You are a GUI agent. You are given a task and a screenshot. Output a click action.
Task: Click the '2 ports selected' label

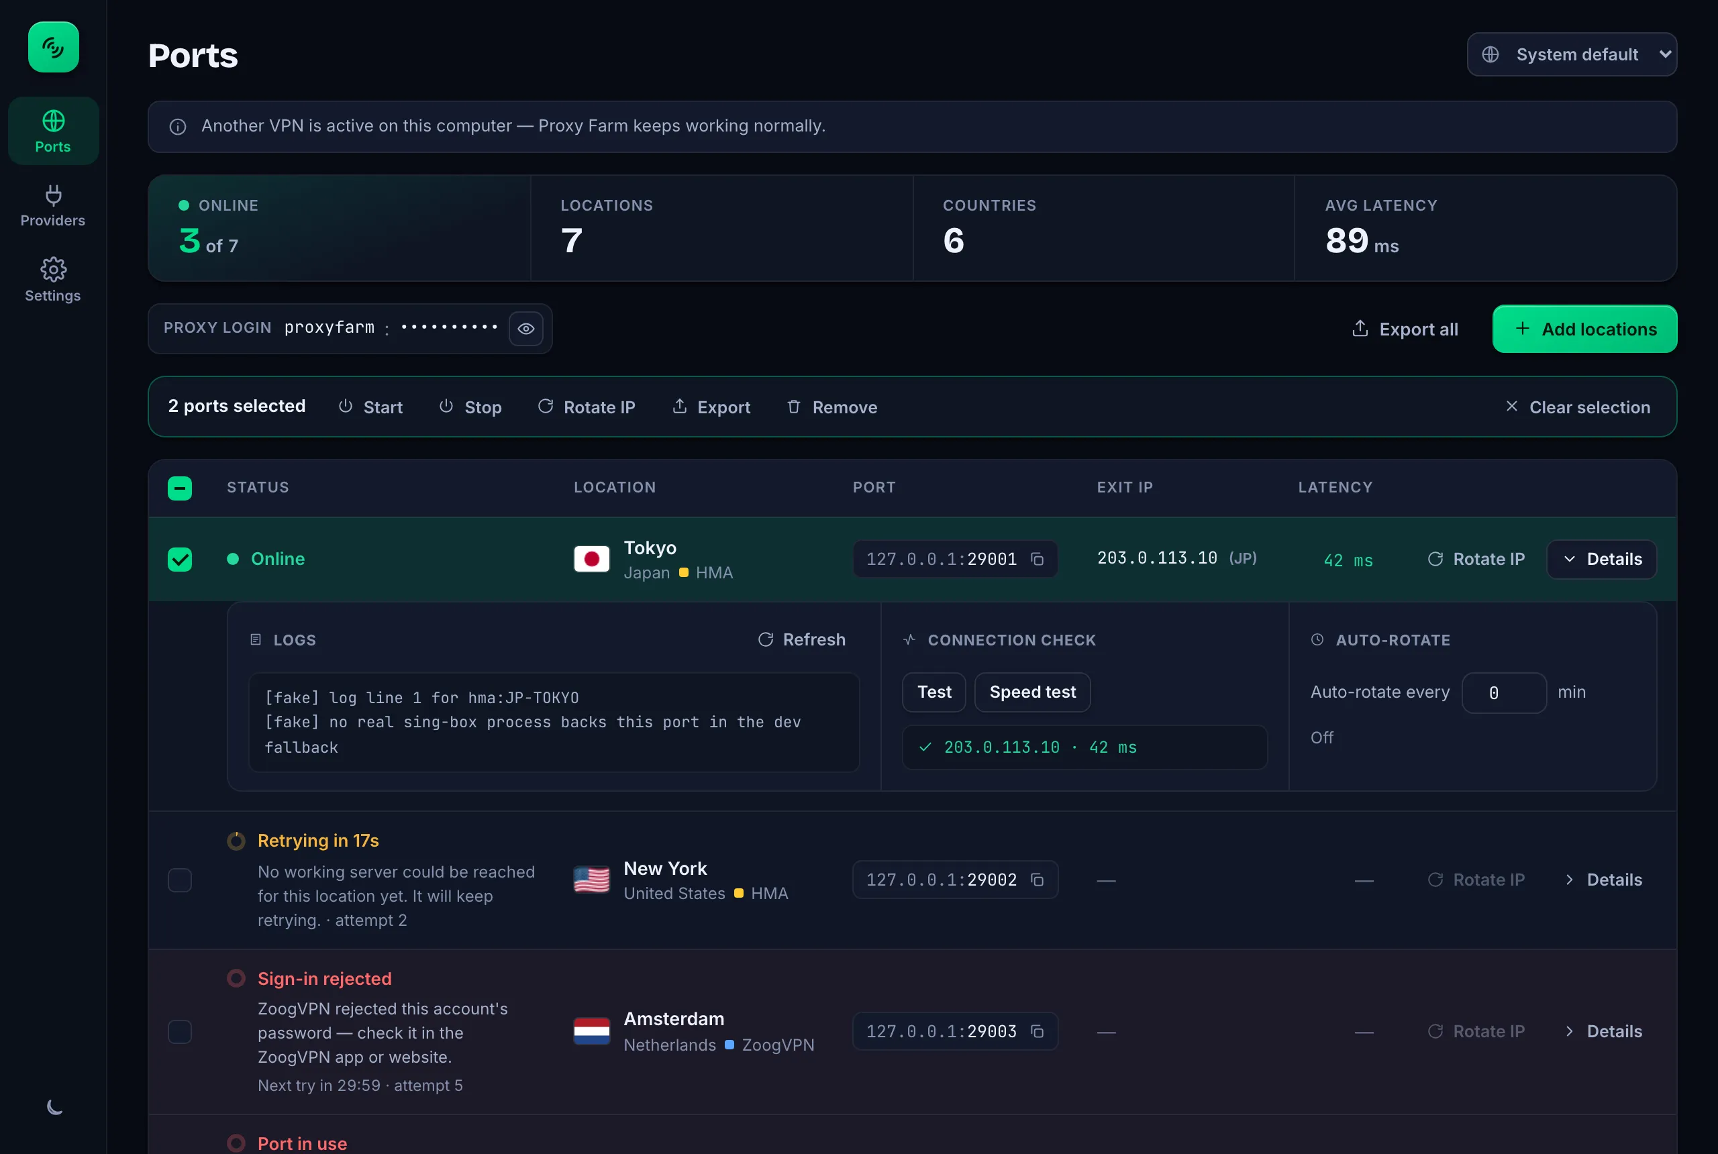[236, 407]
